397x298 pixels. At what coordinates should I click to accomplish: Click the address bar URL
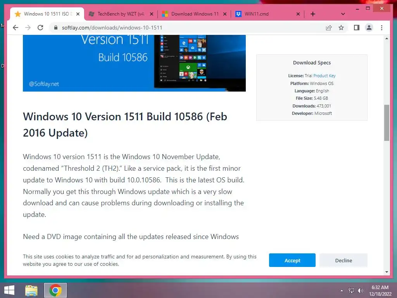click(x=112, y=28)
